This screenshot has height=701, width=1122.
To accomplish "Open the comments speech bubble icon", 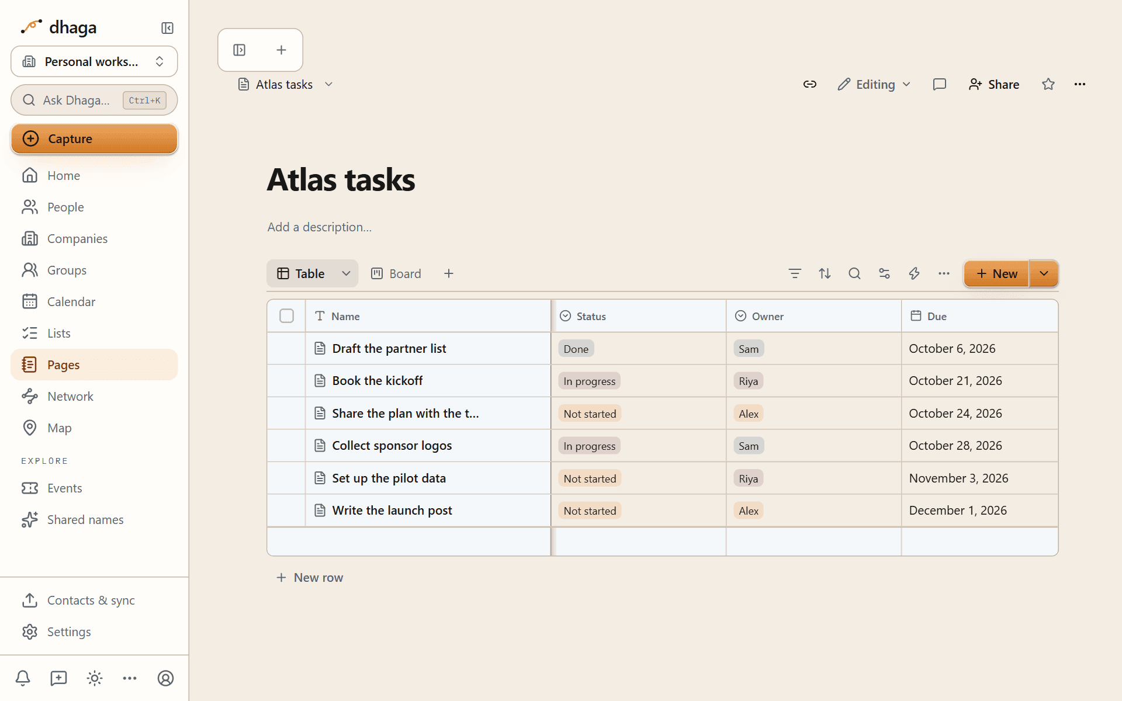I will click(x=940, y=84).
